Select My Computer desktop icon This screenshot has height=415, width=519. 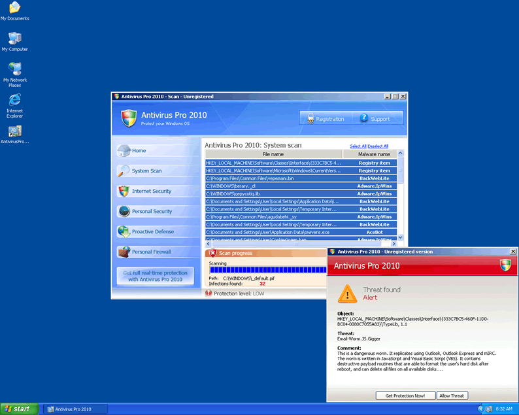coord(14,41)
